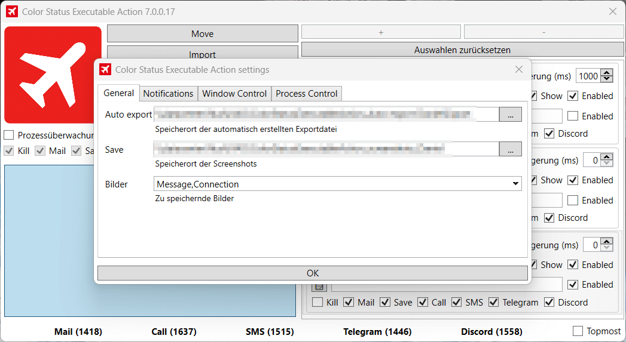Image resolution: width=626 pixels, height=342 pixels.
Task: Increase the 1000 ms delay value
Action: click(607, 73)
